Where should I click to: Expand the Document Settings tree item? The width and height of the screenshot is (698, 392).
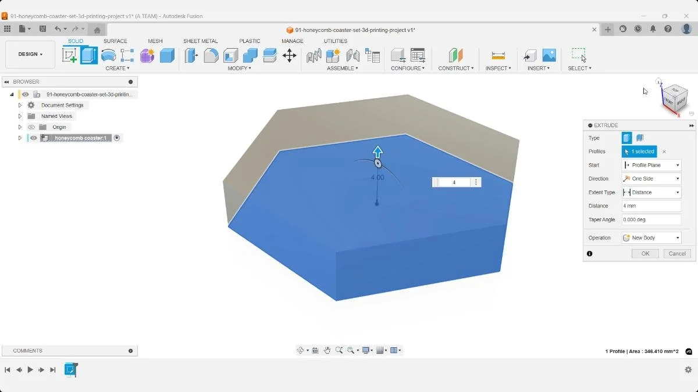tap(19, 105)
